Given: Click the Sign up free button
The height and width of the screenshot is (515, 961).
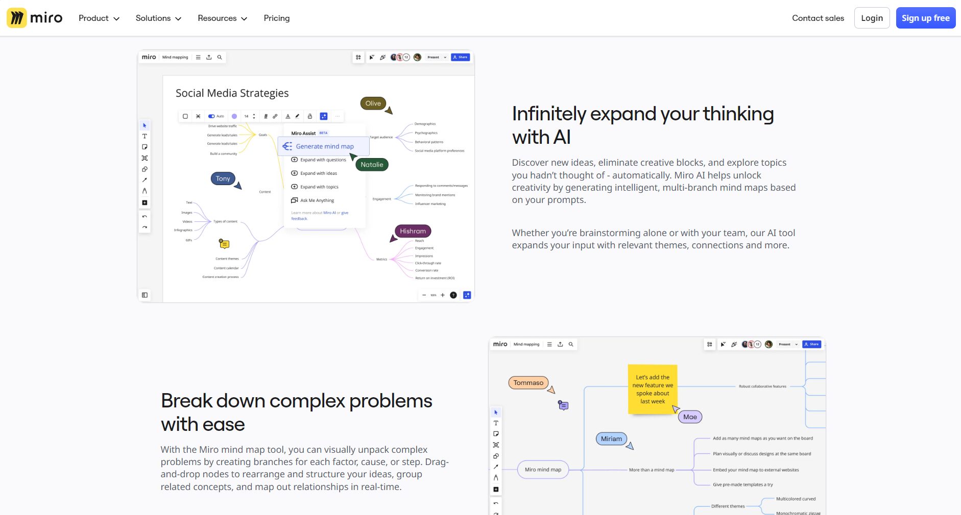Looking at the screenshot, I should tap(925, 18).
